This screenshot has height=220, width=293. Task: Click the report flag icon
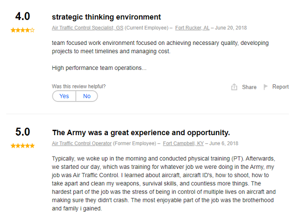tap(266, 87)
